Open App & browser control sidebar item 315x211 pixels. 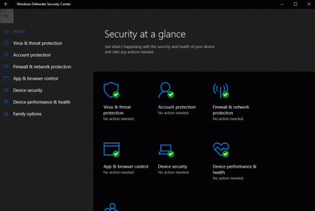pyautogui.click(x=35, y=79)
